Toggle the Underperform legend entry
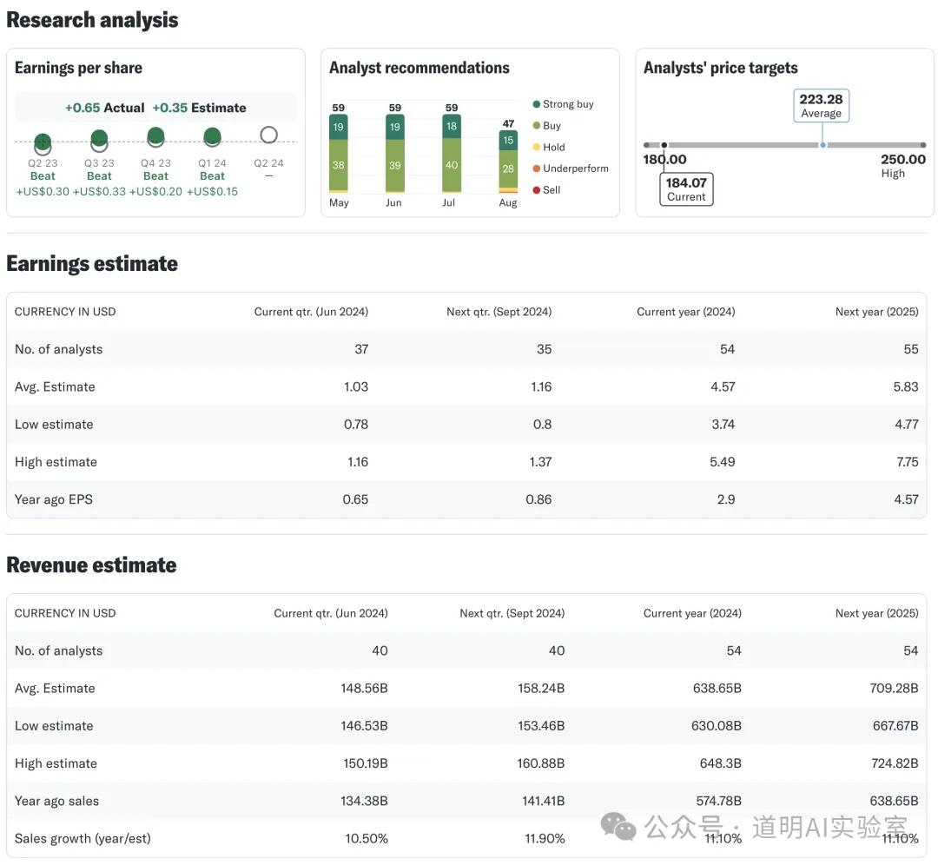Screen dimensions: 938x865 tap(570, 168)
